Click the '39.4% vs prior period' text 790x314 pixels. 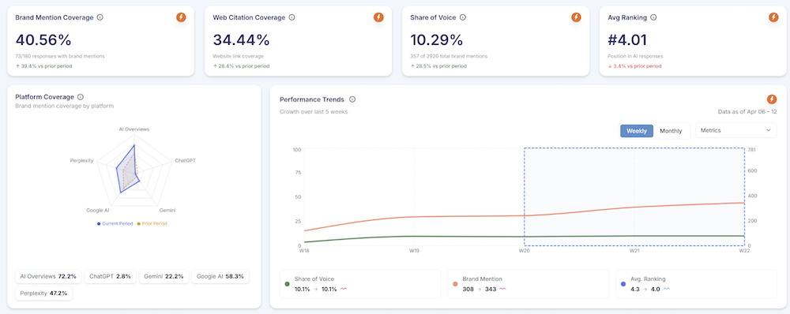point(47,66)
